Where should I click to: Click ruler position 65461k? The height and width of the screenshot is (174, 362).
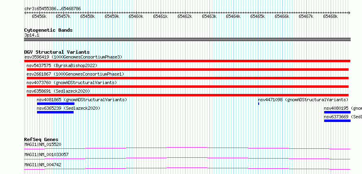161,16
